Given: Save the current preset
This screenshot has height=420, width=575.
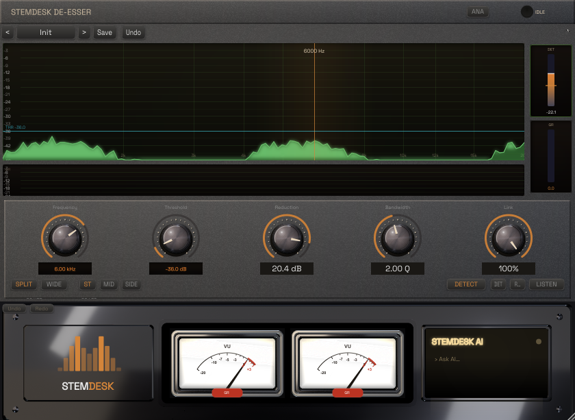Looking at the screenshot, I should (x=105, y=32).
